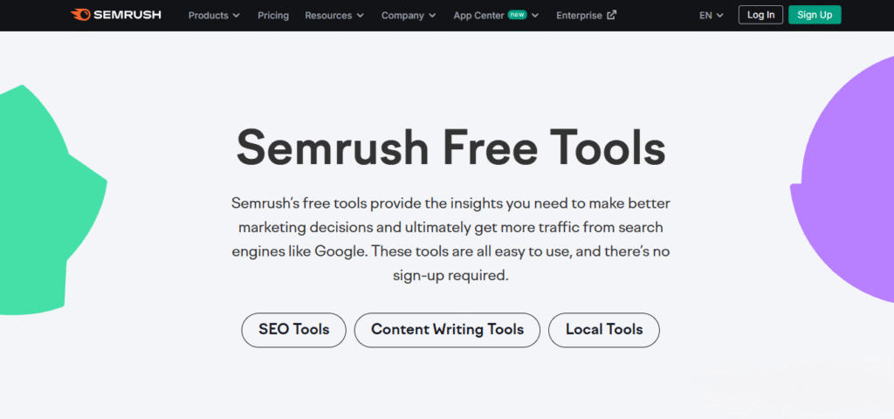Viewport: 894px width, 419px height.
Task: Click the chevron arrow next to Products
Action: [x=237, y=16]
